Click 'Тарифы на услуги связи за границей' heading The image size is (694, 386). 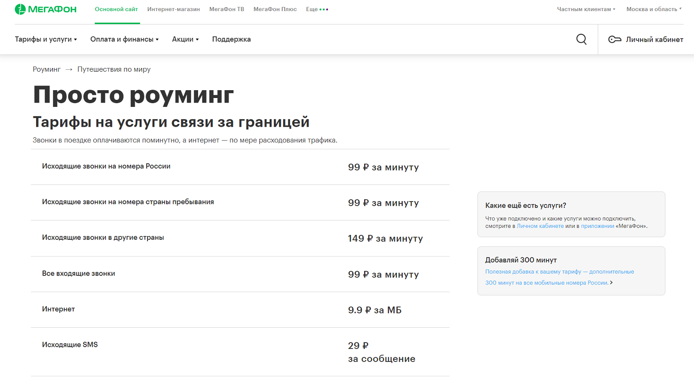click(171, 122)
